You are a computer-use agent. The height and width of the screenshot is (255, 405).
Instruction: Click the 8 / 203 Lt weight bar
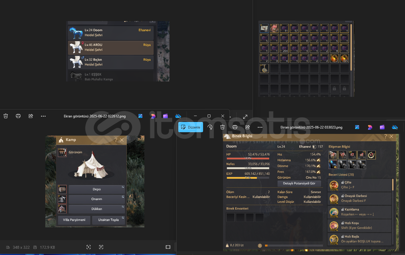294,245
